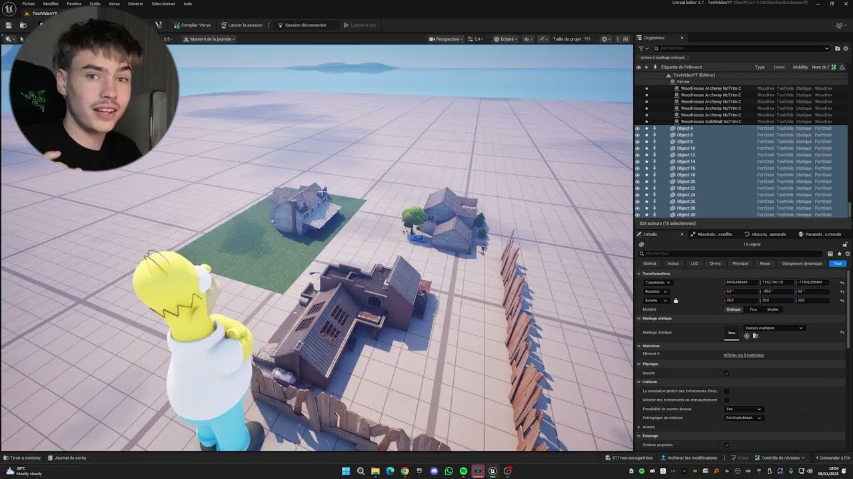Uncheck the Ombres projetées checkbox
This screenshot has height=479, width=853.
726,445
